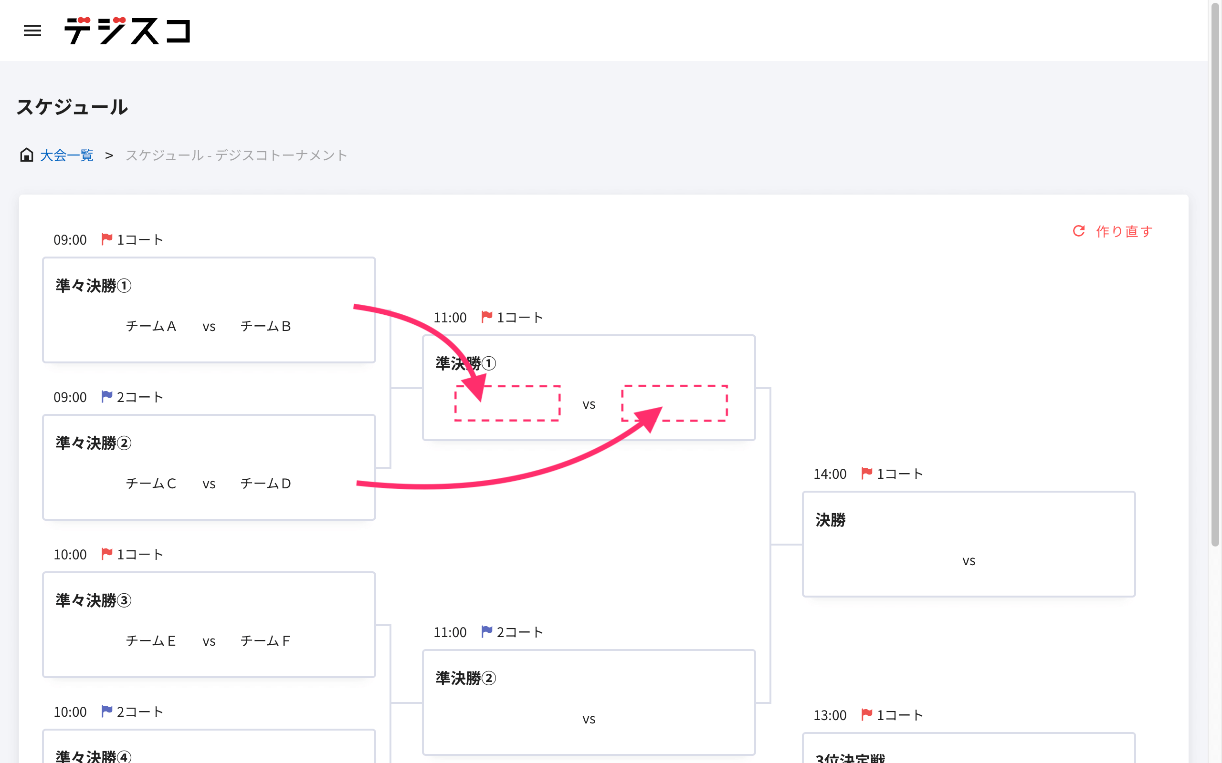The height and width of the screenshot is (763, 1222).
Task: Click the red flag for 準々決勝③ court
Action: 106,554
